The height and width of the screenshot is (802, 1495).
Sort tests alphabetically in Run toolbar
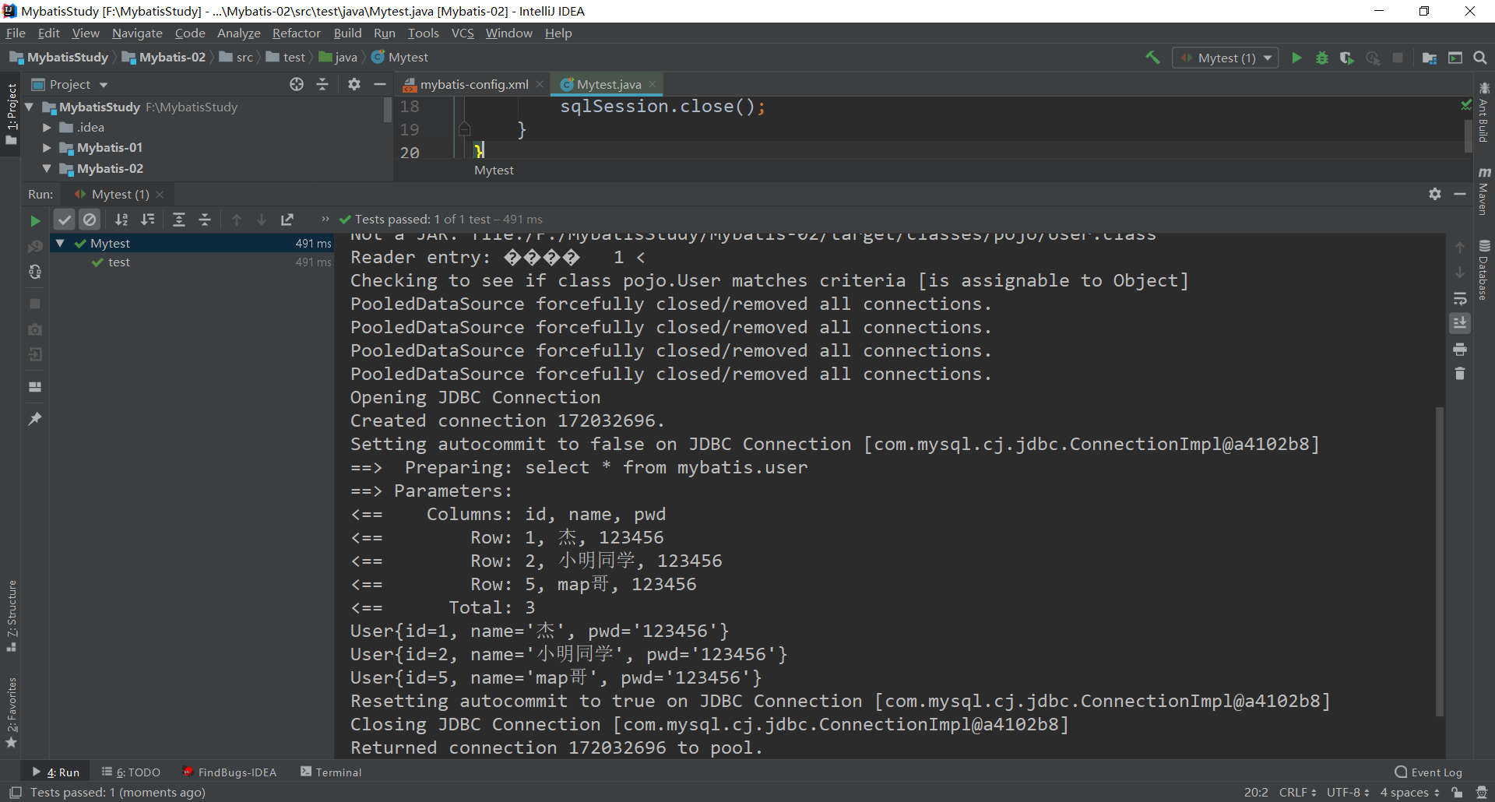(121, 220)
